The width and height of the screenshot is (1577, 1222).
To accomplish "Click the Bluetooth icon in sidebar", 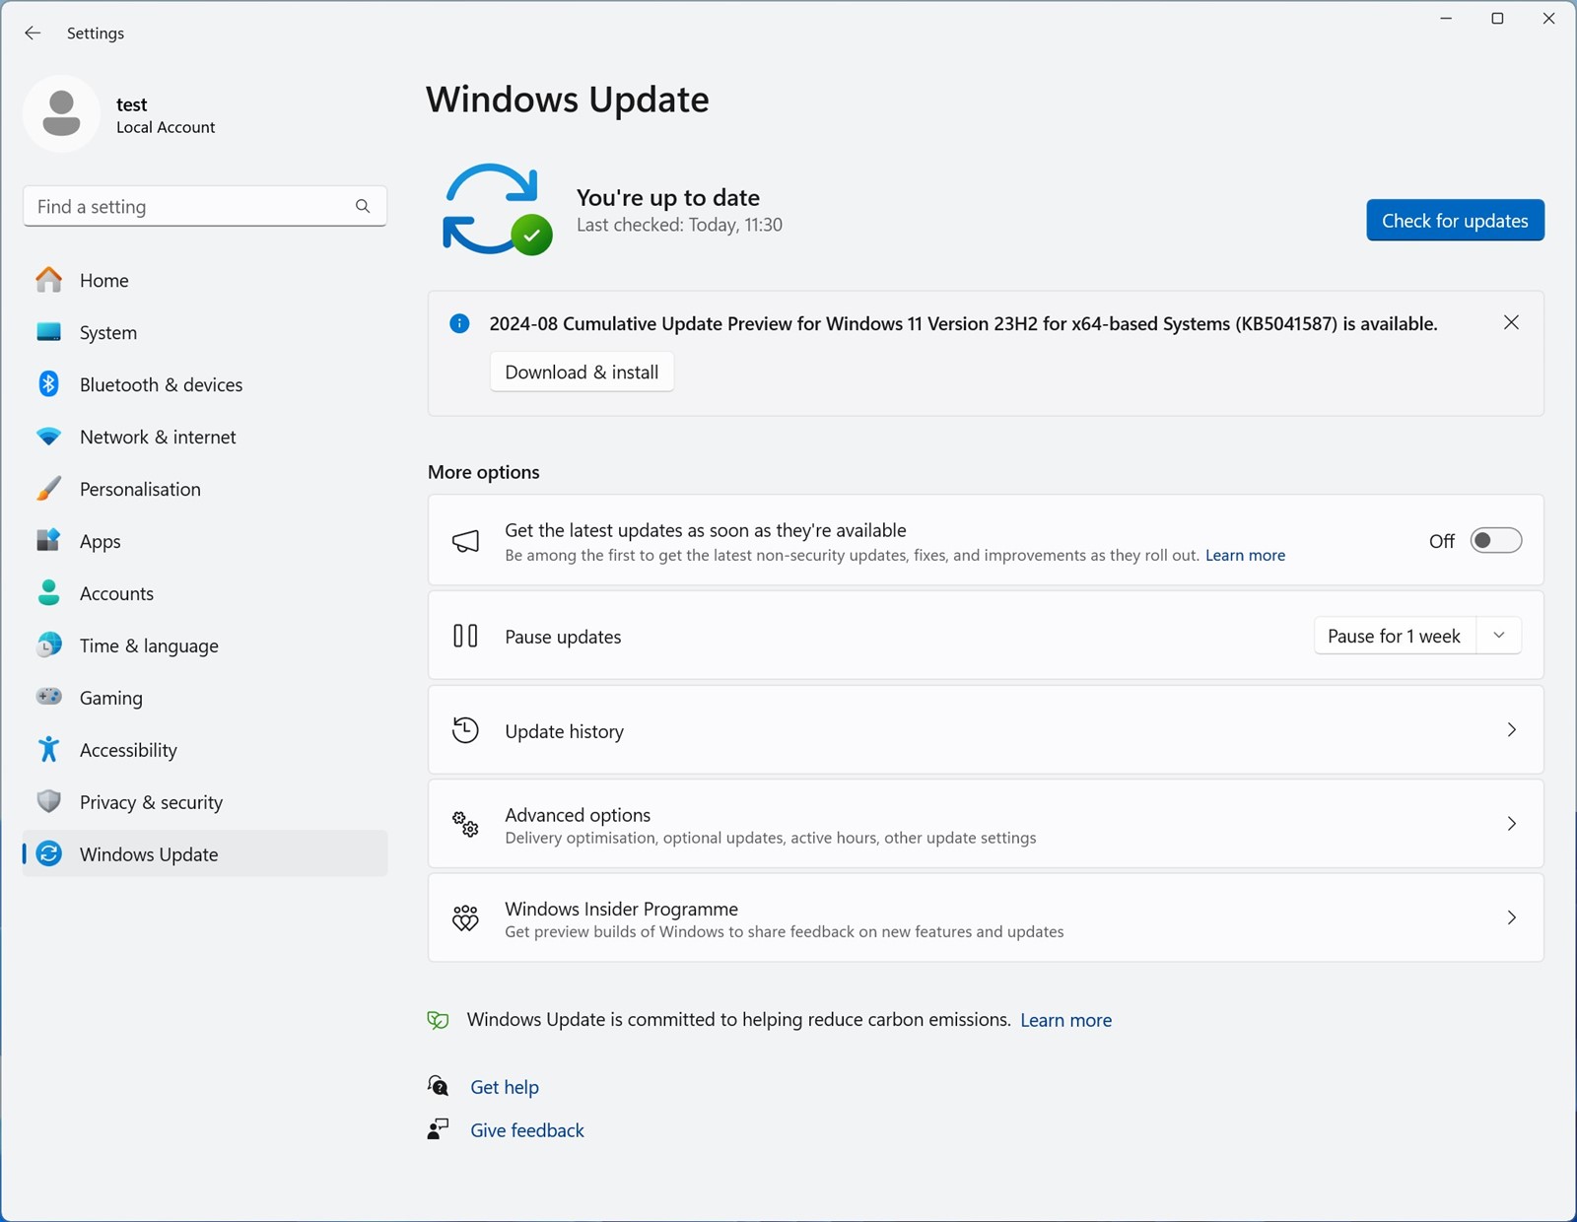I will click(48, 384).
